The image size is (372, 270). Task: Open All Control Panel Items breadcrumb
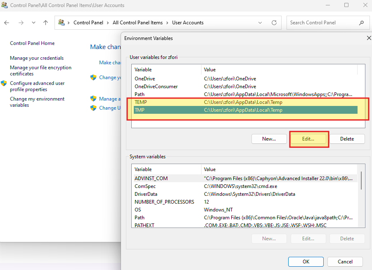(137, 23)
